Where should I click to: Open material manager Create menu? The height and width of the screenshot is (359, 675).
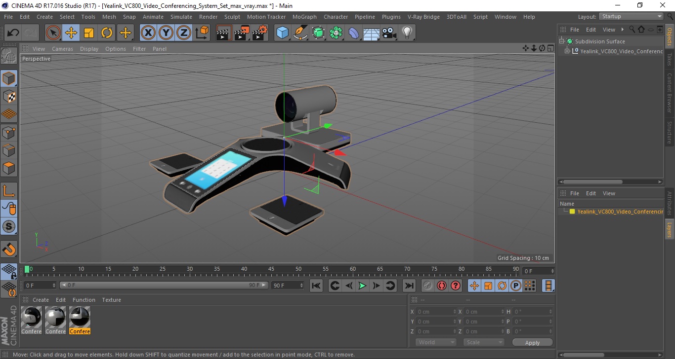[41, 300]
